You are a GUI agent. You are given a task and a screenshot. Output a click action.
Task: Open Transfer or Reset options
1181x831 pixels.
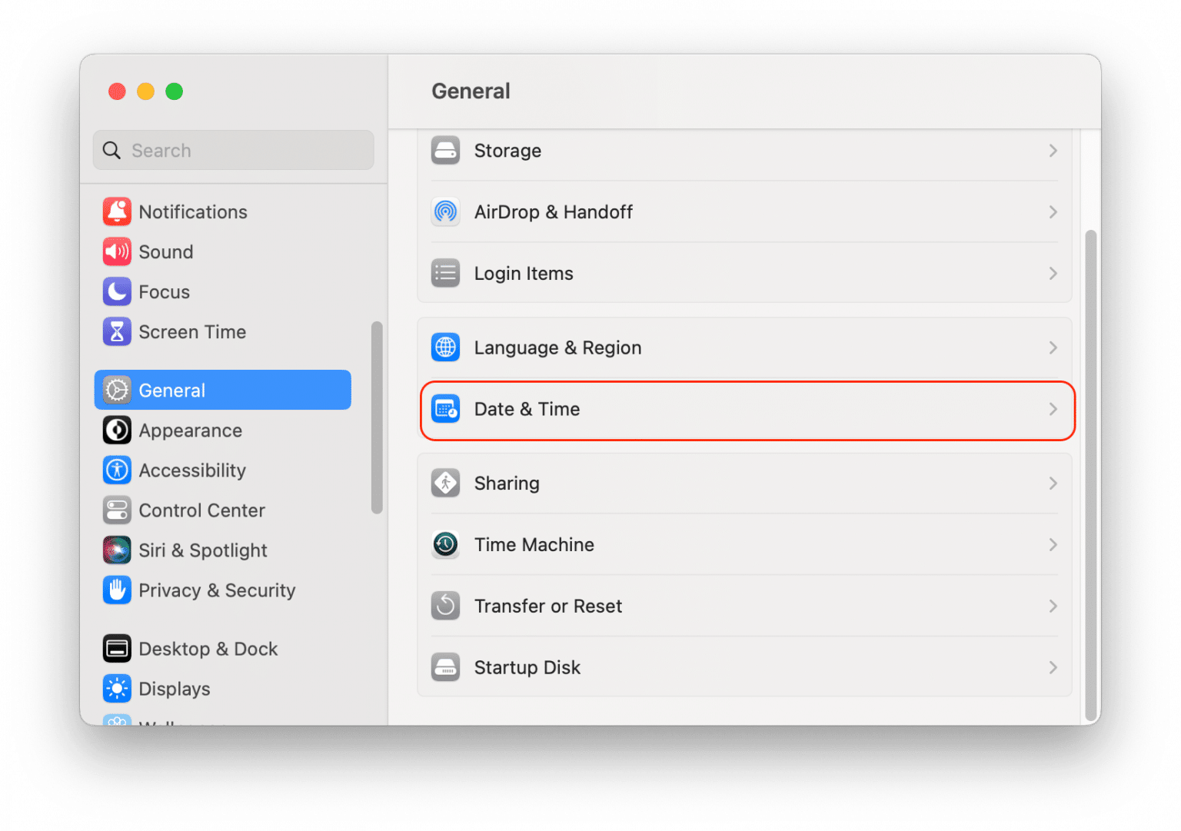(x=744, y=606)
